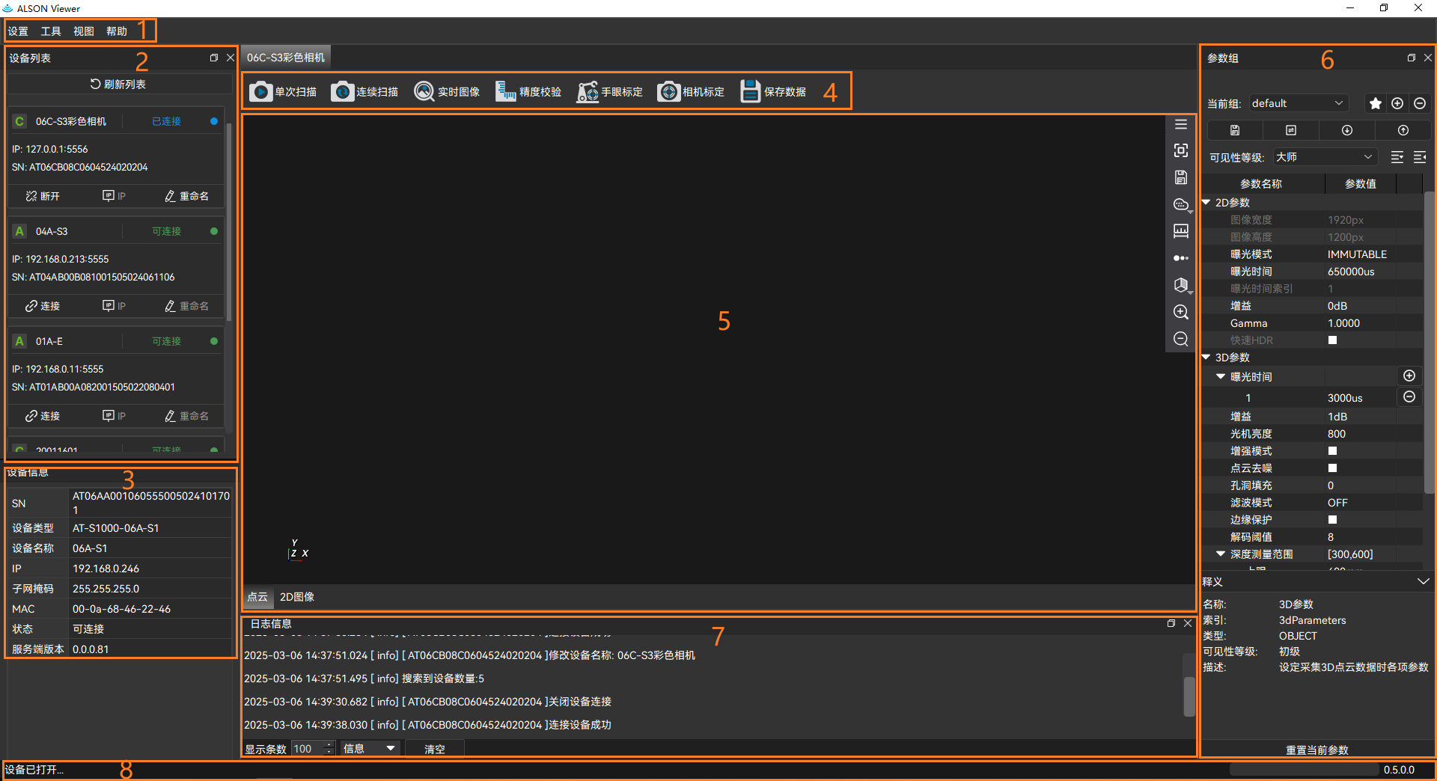This screenshot has width=1437, height=781.
Task: Open the 工具 menu
Action: pyautogui.click(x=51, y=31)
